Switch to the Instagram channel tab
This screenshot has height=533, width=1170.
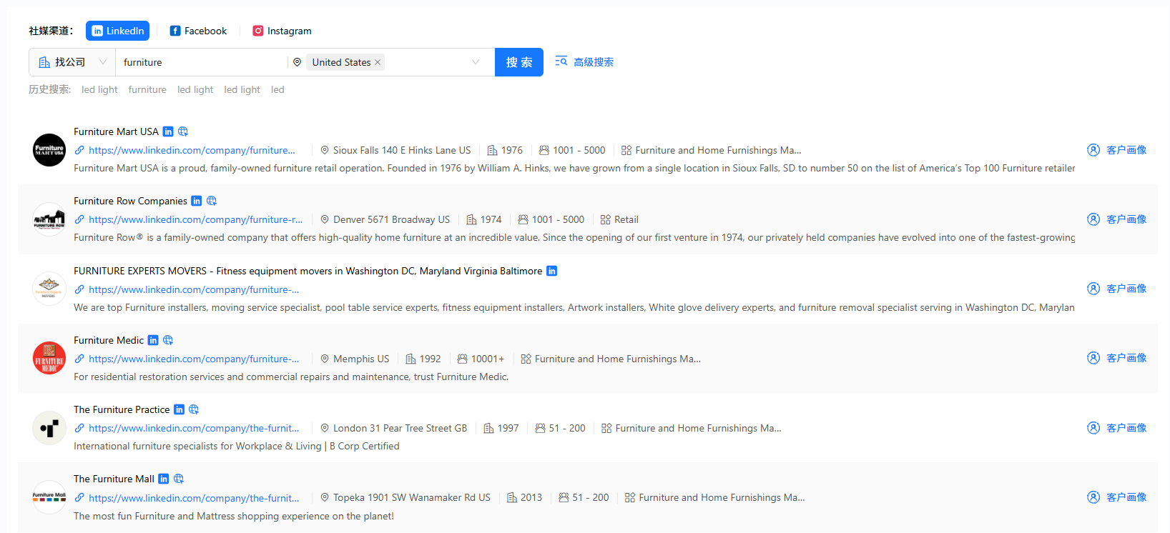point(282,31)
